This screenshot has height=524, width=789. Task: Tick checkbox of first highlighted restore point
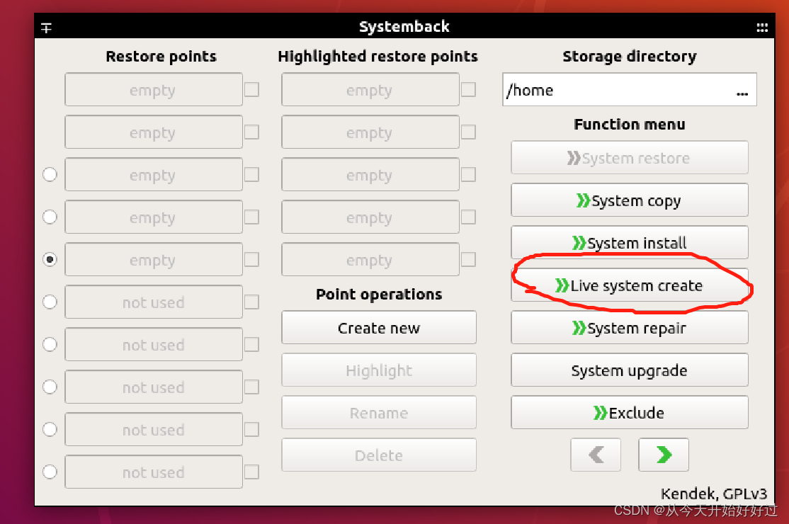(x=468, y=89)
